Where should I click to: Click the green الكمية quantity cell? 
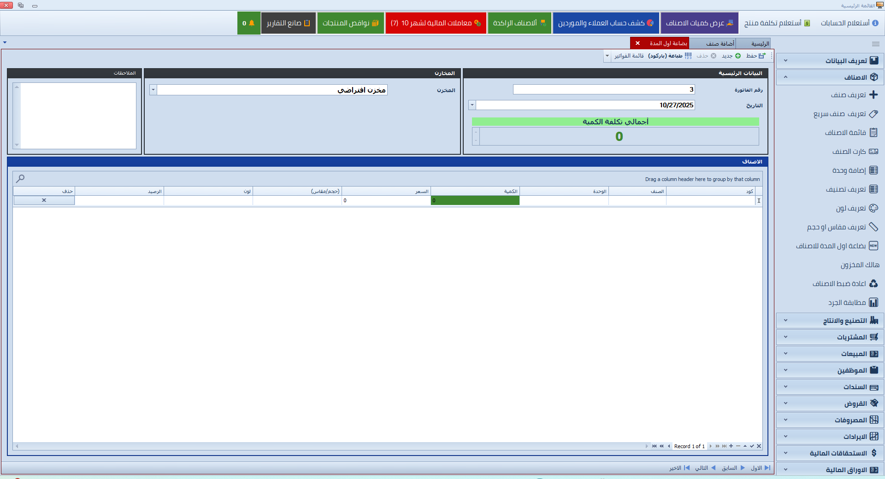point(475,200)
